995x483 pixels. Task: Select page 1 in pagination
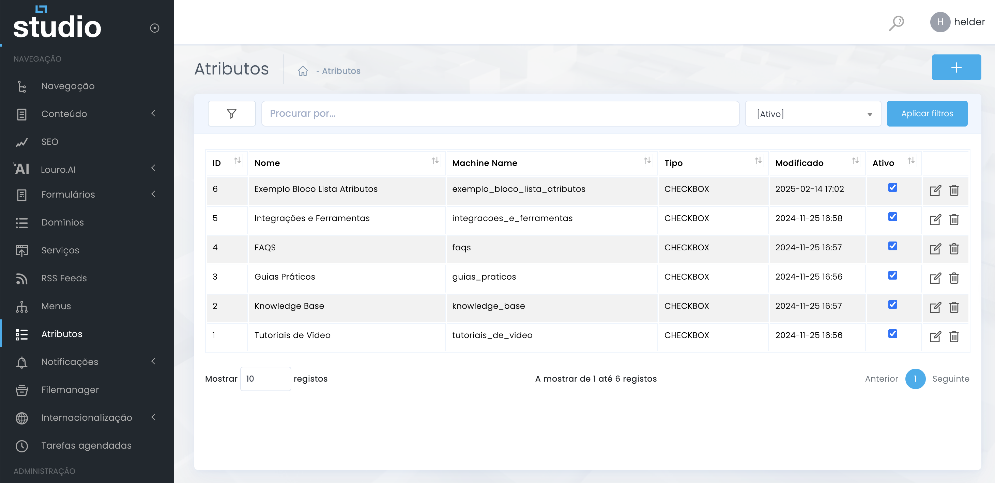tap(915, 379)
